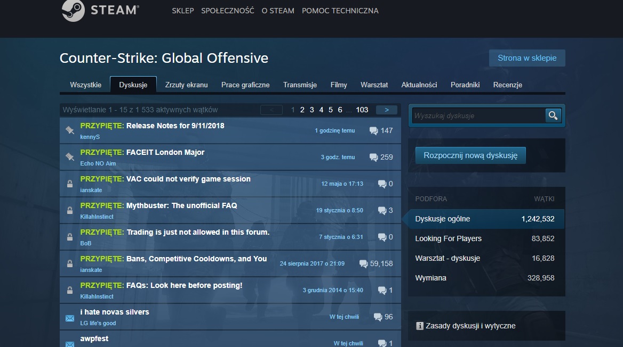Click info icon next to Zasady dyskusji
623x347 pixels.
[420, 326]
